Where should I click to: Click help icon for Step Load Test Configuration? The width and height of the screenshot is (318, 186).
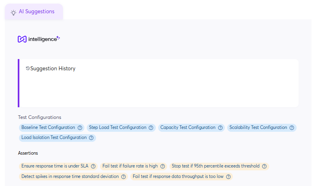click(x=151, y=128)
